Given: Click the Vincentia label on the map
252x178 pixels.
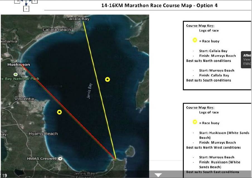Looking at the screenshot, I should pyautogui.click(x=24, y=99).
